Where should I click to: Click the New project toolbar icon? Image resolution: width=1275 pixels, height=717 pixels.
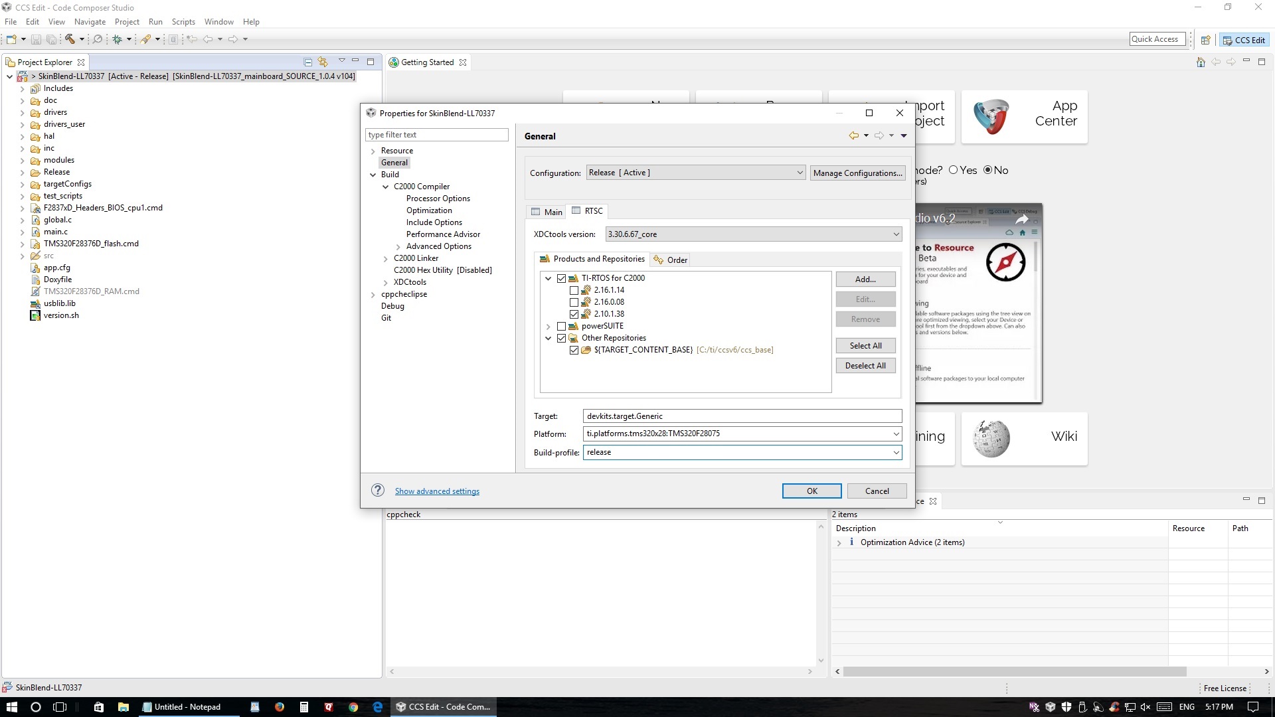point(11,39)
